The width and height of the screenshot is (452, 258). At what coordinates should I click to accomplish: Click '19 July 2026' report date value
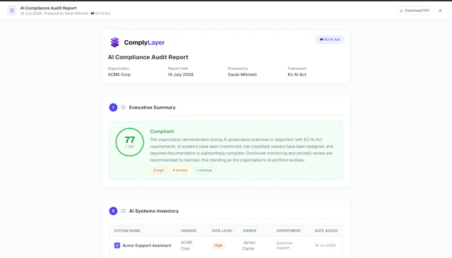point(181,75)
